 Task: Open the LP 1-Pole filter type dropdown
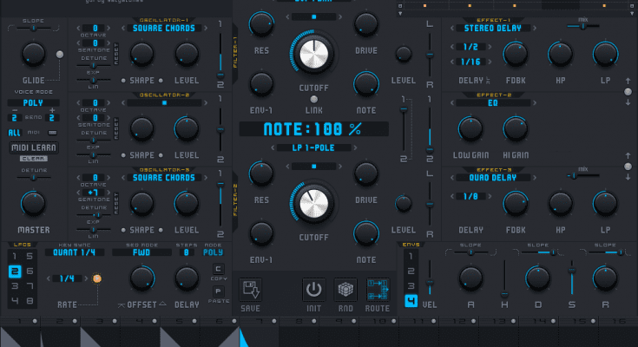314,148
